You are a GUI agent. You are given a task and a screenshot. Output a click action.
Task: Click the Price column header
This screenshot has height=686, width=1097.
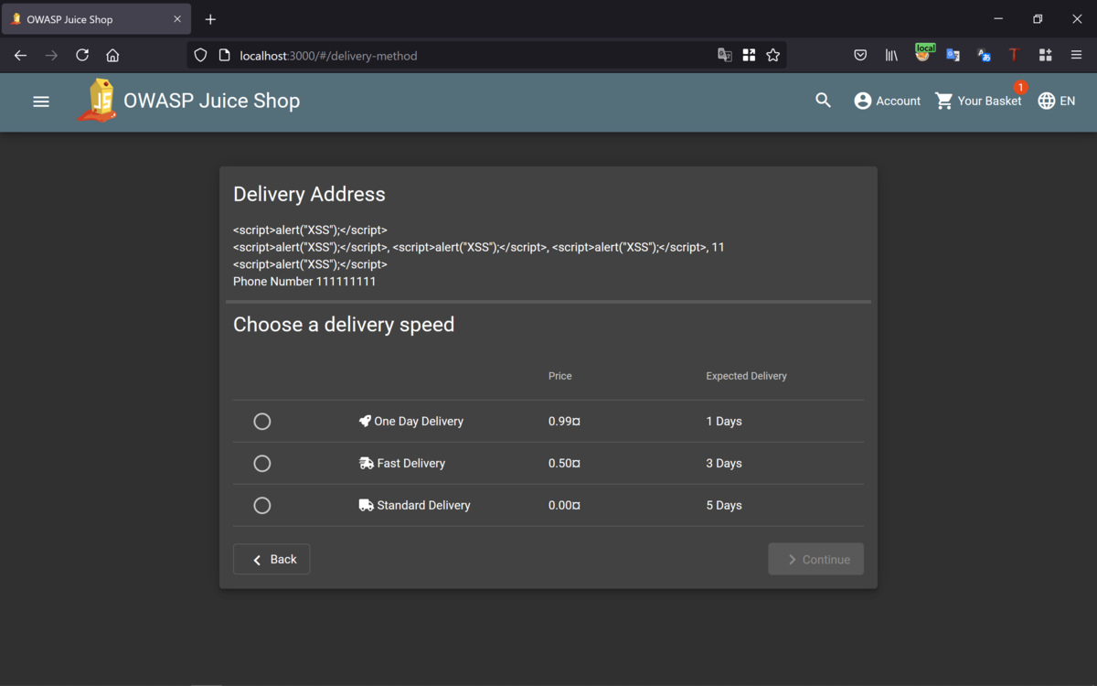[x=560, y=376]
